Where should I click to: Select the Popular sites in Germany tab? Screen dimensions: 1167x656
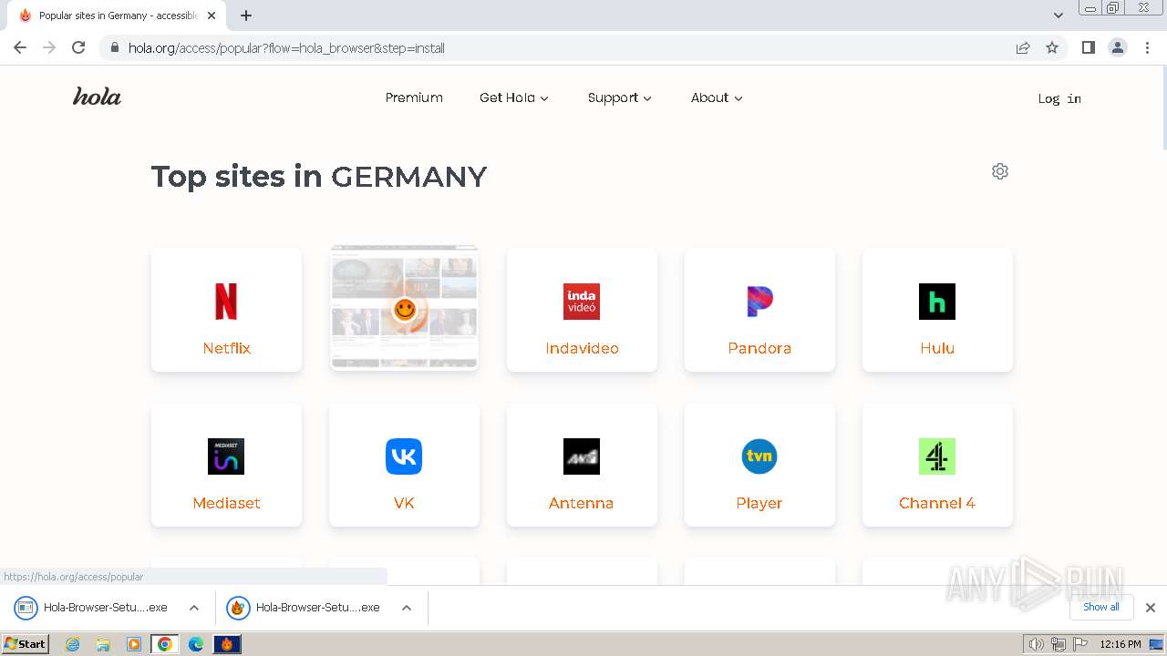pyautogui.click(x=117, y=15)
